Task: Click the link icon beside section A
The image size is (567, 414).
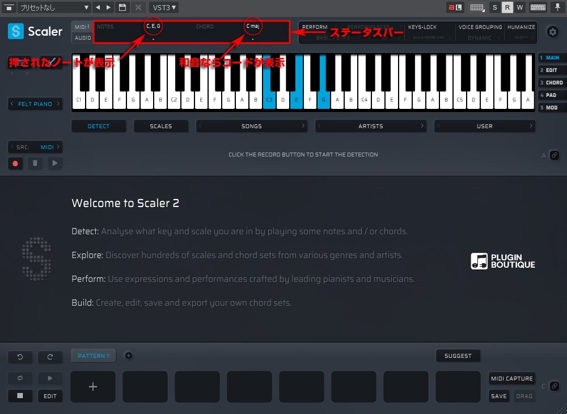Action: click(x=554, y=155)
